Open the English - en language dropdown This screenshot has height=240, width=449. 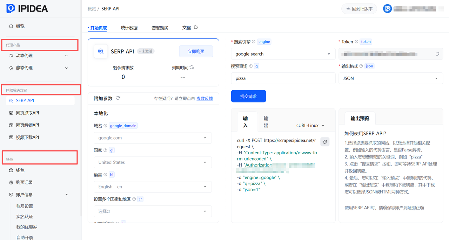[x=153, y=187]
